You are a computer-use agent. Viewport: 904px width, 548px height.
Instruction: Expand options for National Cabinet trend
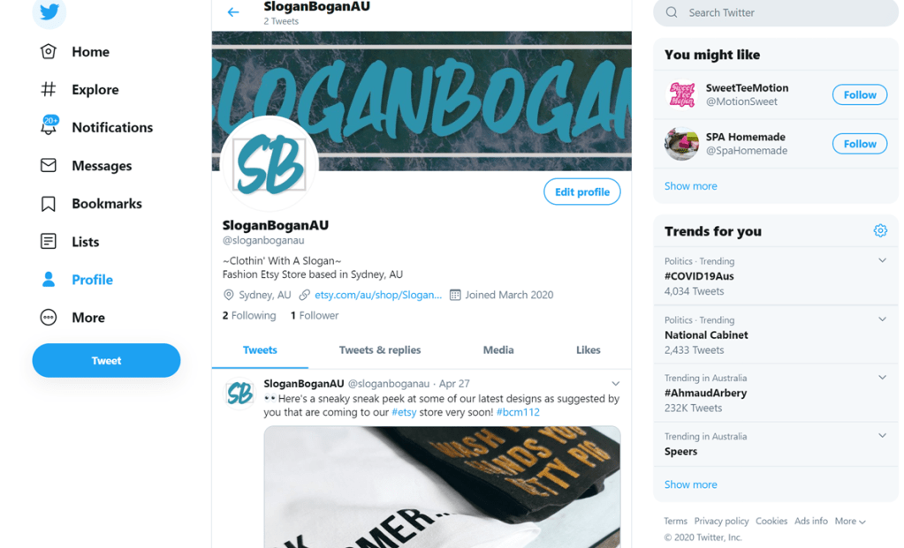(x=882, y=319)
